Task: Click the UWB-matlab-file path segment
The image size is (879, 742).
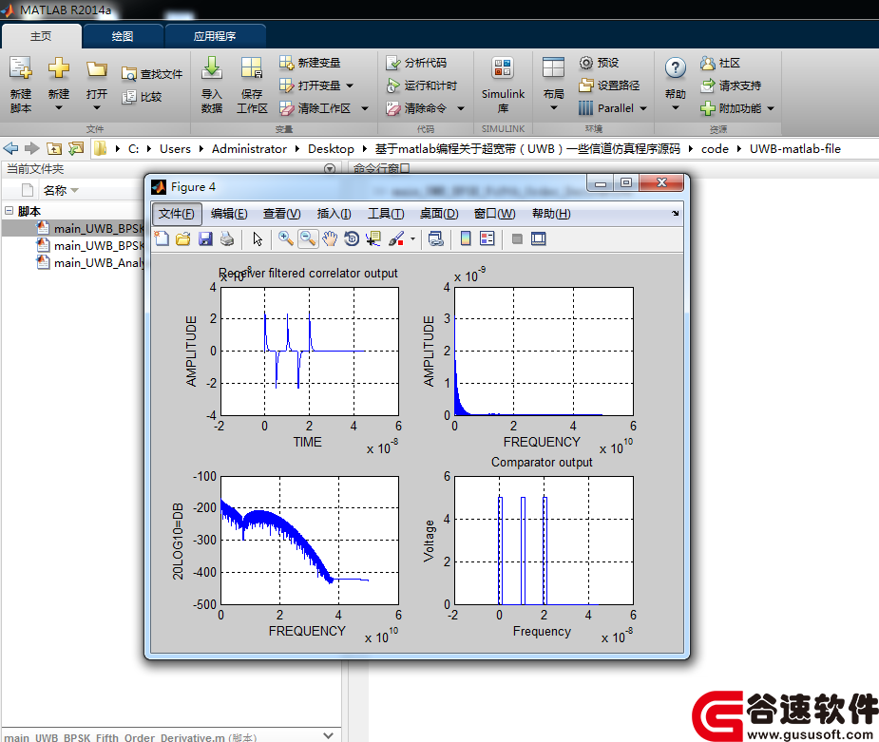Action: (x=795, y=149)
